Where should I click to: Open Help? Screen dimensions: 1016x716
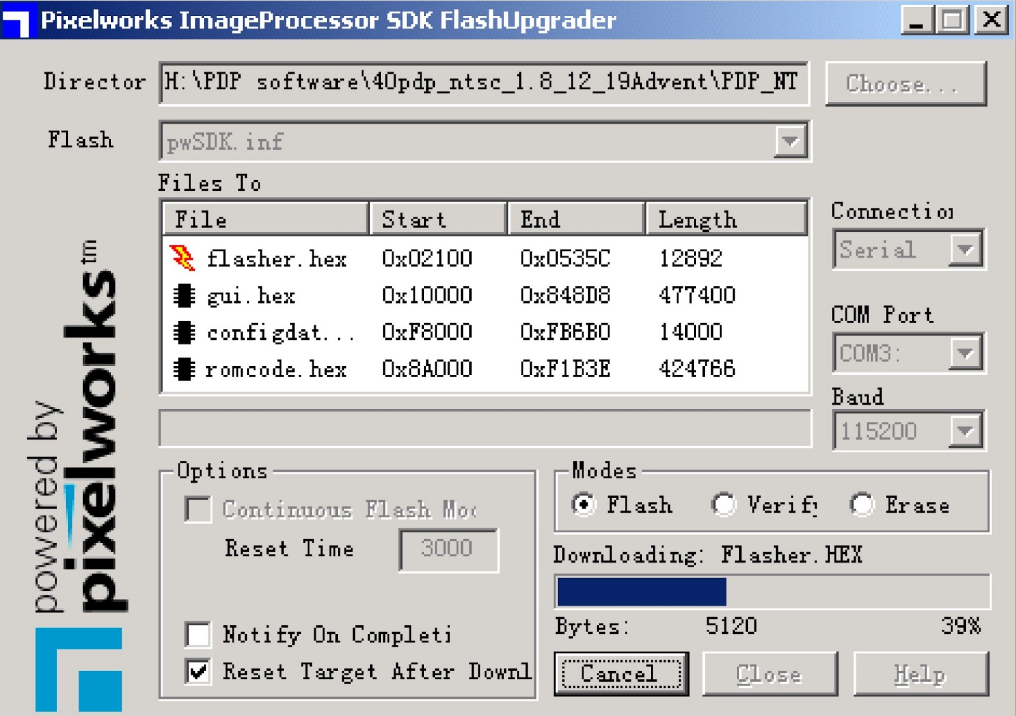(x=921, y=673)
